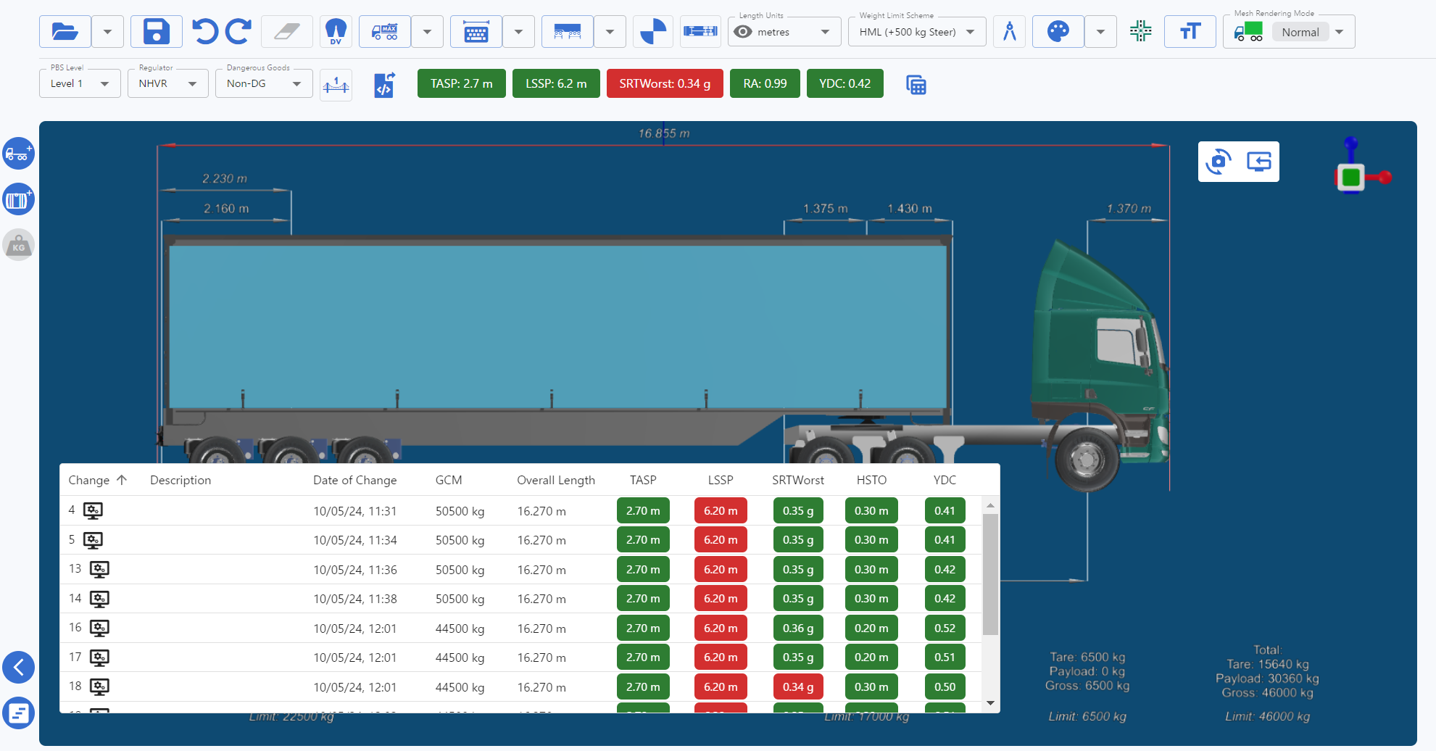Click the 44500 kg cell in row 17

tap(460, 657)
